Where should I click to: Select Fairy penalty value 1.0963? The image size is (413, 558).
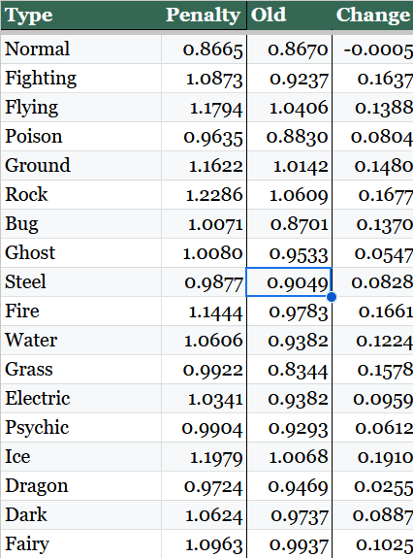click(204, 543)
